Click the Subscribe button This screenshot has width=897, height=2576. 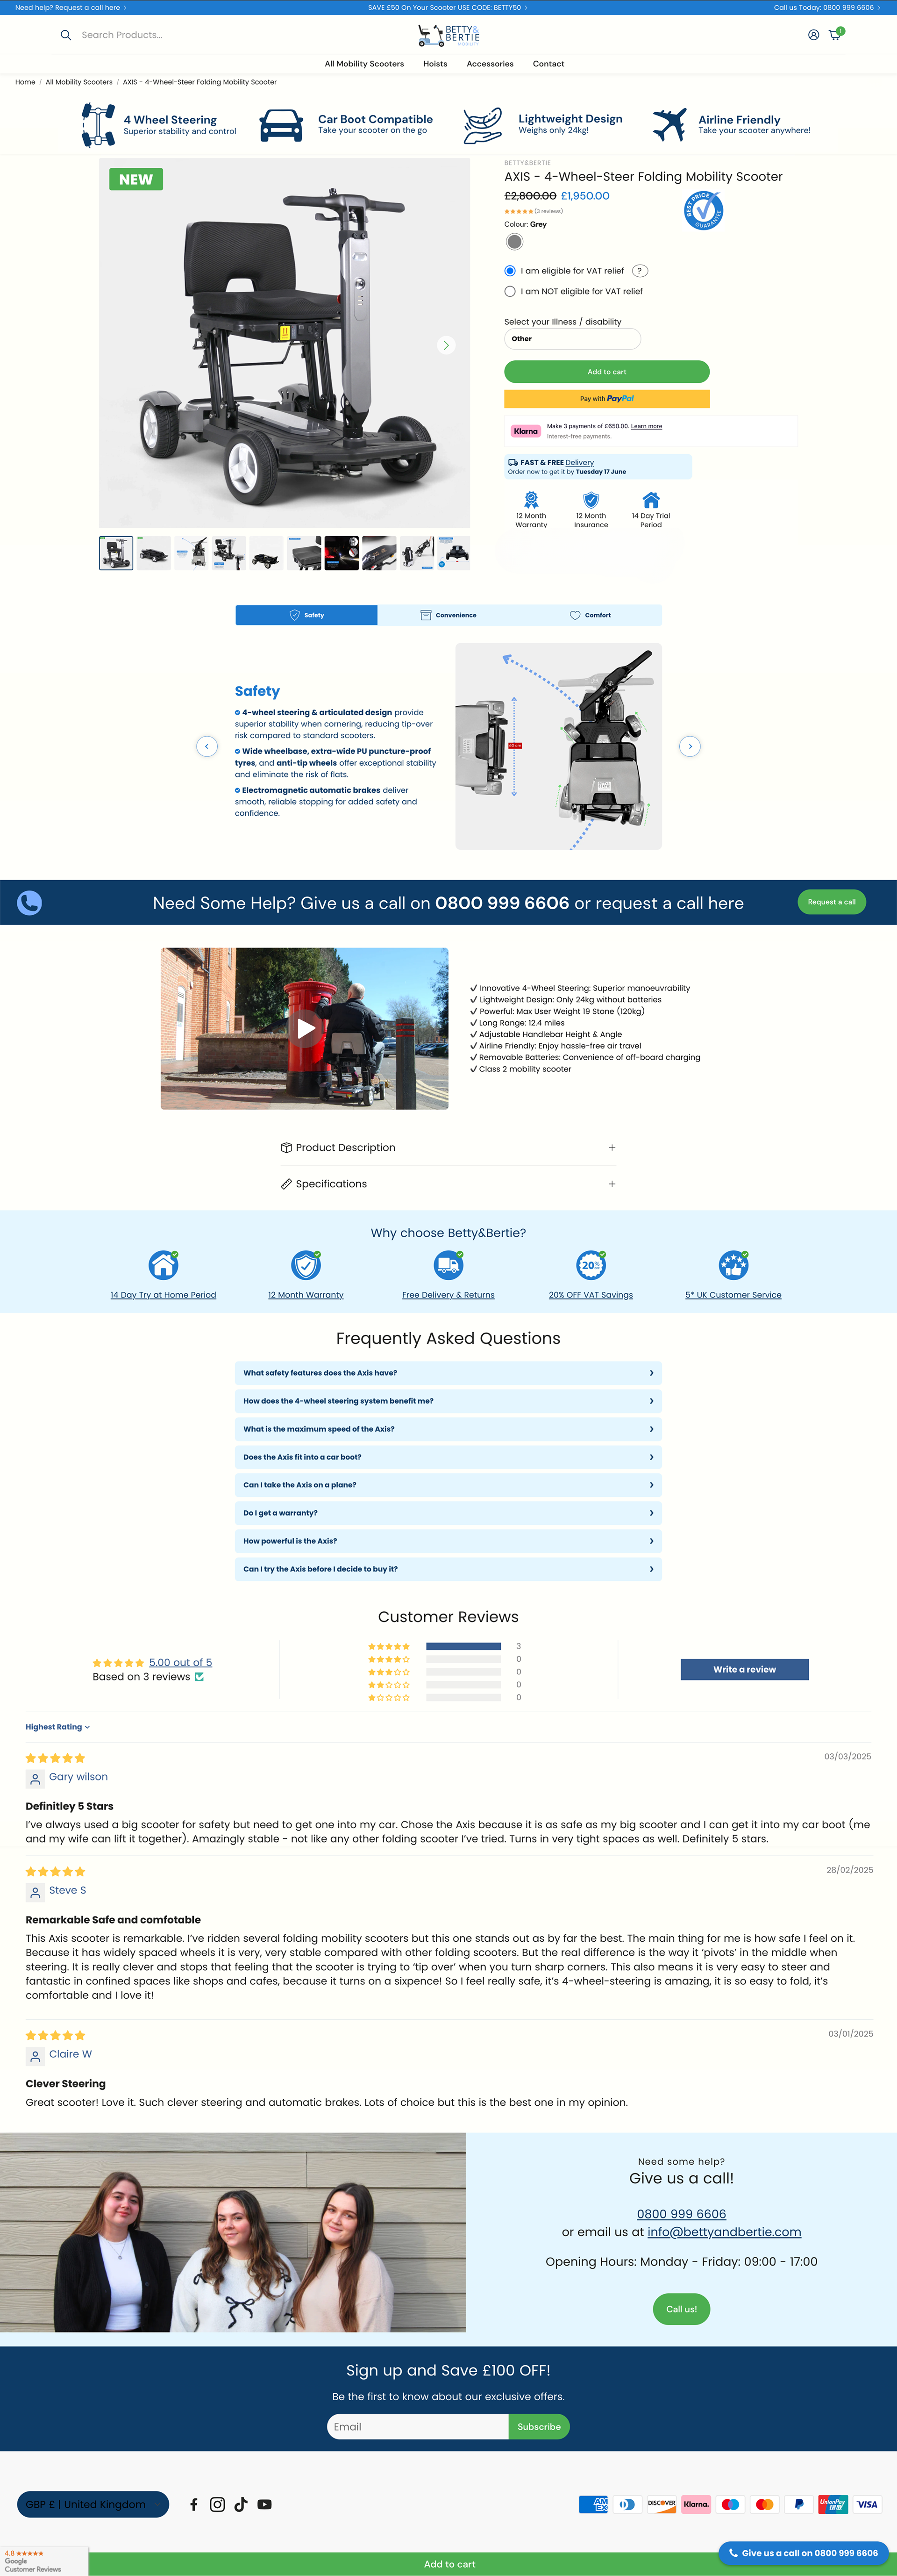point(539,2427)
